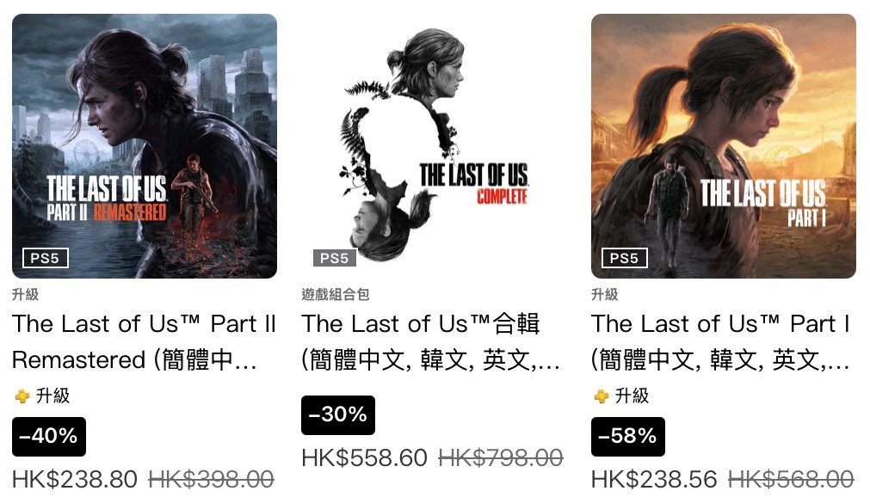The width and height of the screenshot is (870, 503).
Task: Open The Last of Us Part II Remastered cover art
Action: pyautogui.click(x=145, y=146)
